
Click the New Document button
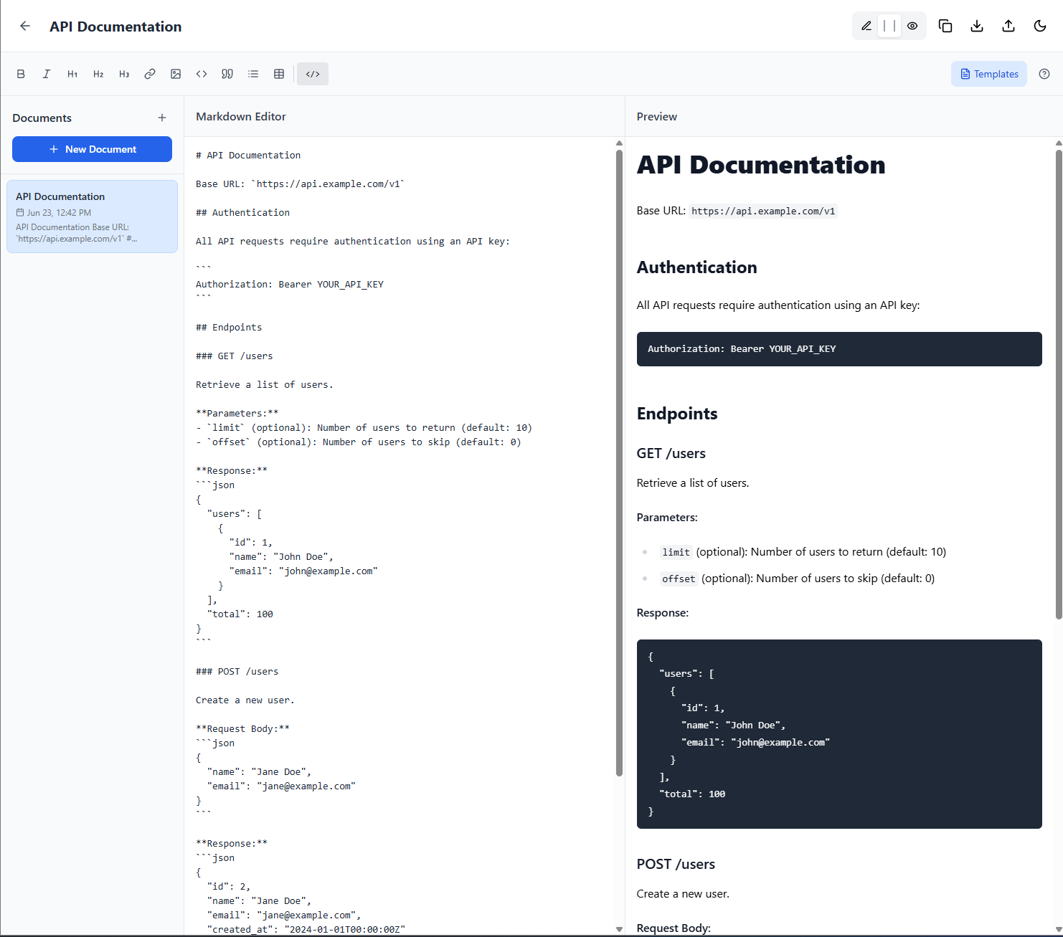[x=92, y=149]
